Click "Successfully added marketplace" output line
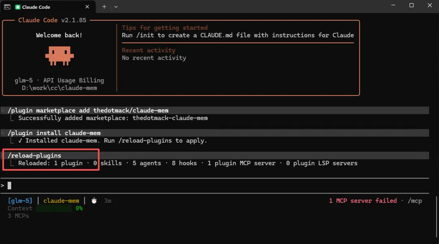The width and height of the screenshot is (439, 244). pyautogui.click(x=113, y=118)
